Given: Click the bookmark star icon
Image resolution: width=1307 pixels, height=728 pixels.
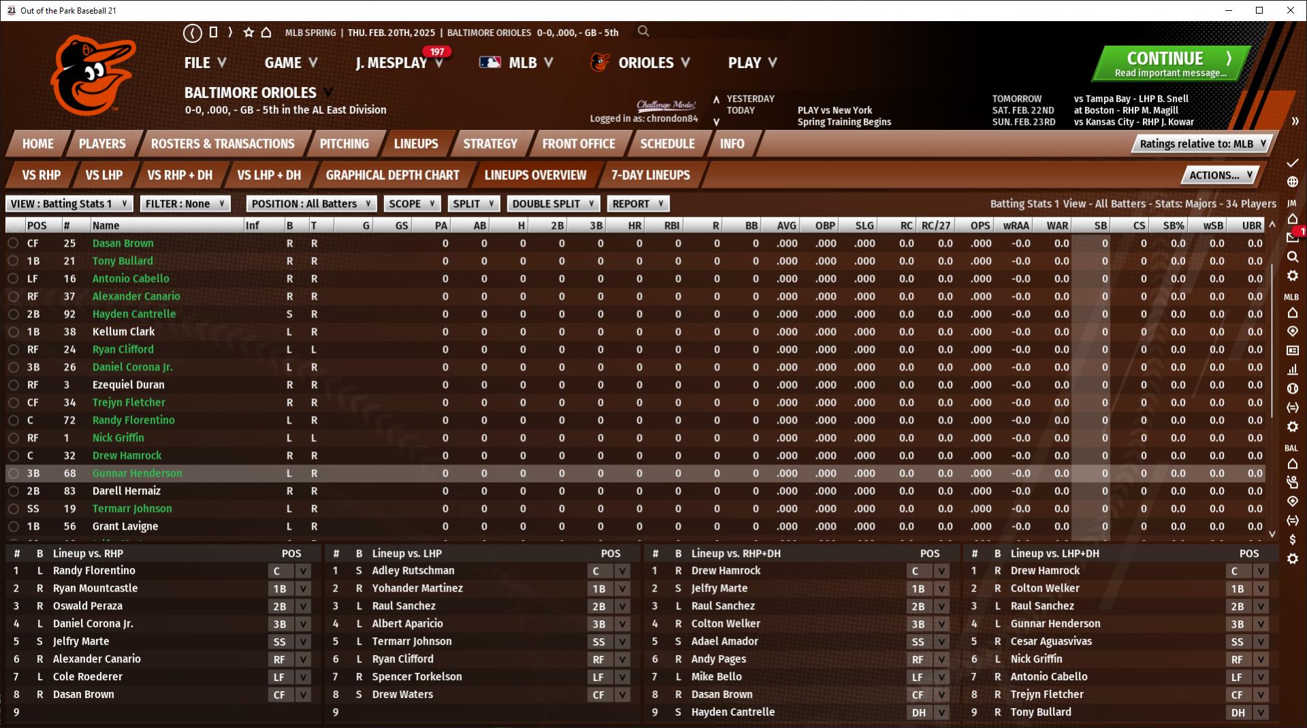Looking at the screenshot, I should 249,32.
